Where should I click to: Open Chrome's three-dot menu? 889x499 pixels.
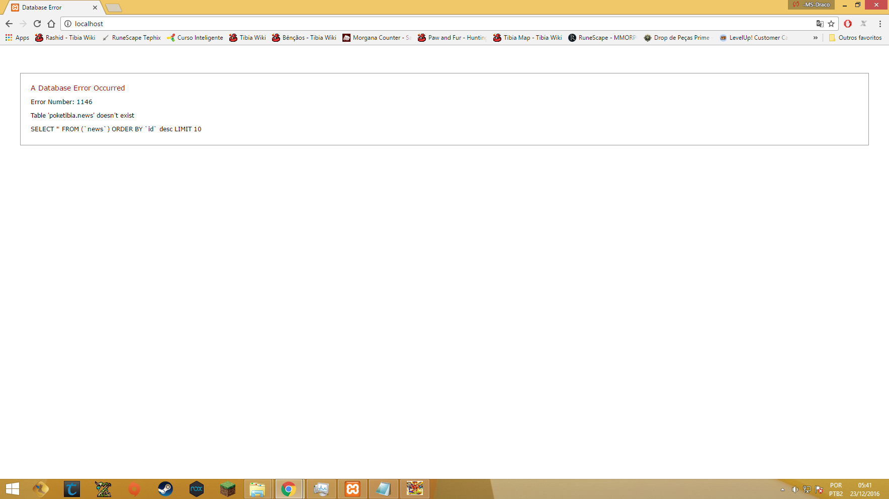pos(880,24)
